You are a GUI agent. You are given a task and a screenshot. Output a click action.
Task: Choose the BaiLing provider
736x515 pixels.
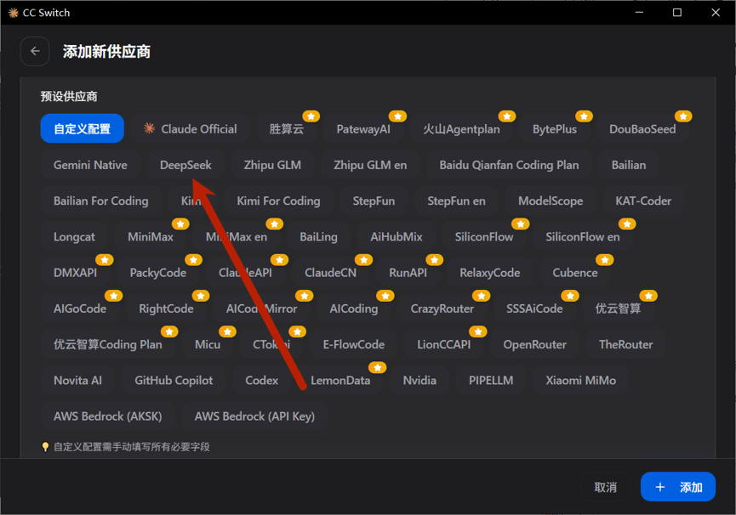[319, 236]
